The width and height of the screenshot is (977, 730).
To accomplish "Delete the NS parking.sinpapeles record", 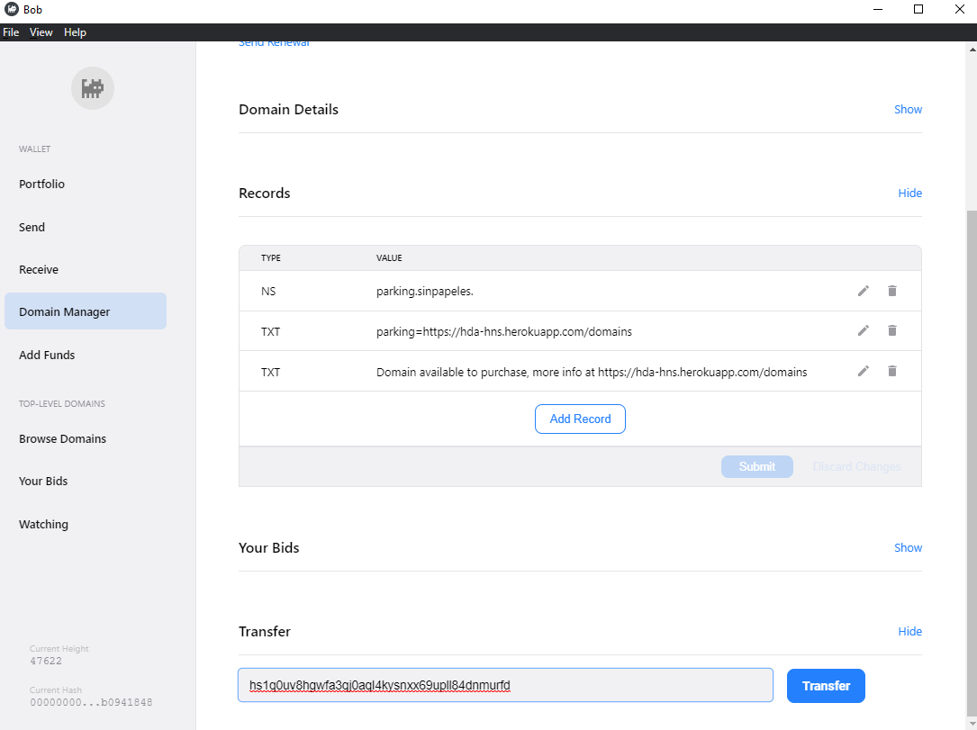I will pos(892,291).
